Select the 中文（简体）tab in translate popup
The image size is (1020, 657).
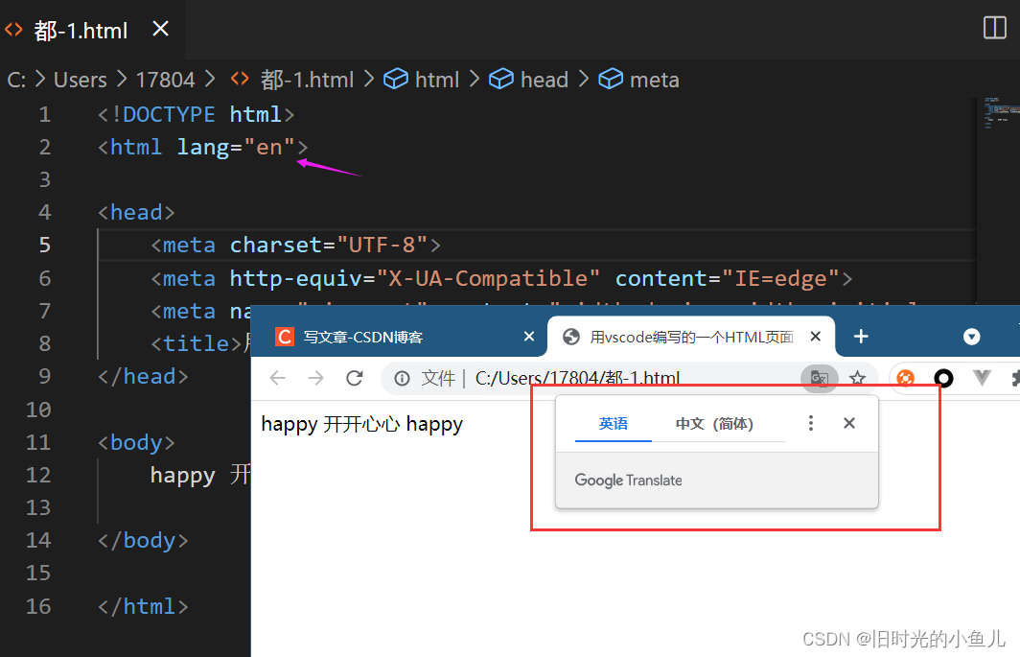coord(714,424)
